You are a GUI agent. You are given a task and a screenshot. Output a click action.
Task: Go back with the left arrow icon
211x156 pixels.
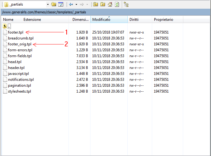click(71, 4)
